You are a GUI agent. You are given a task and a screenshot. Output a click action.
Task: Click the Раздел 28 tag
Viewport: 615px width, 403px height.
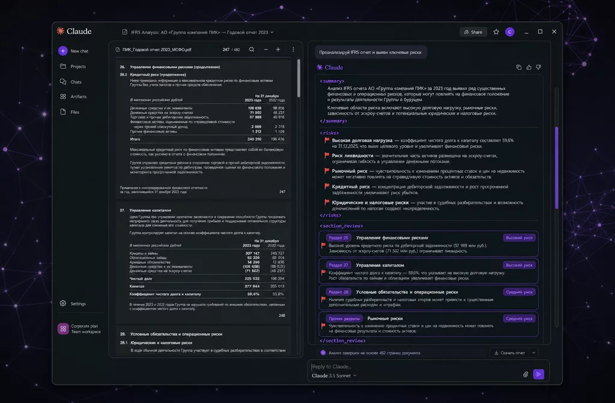click(338, 292)
